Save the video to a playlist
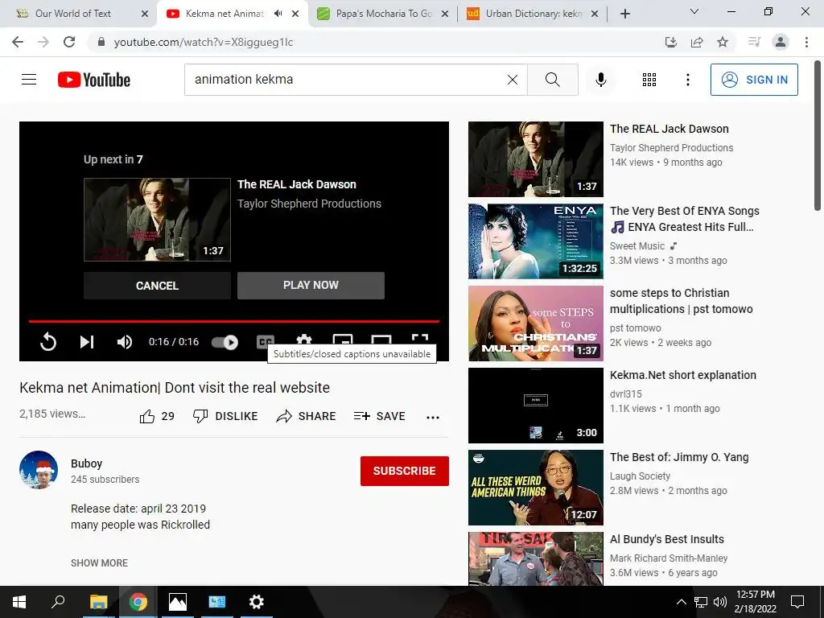This screenshot has height=618, width=824. coord(380,416)
